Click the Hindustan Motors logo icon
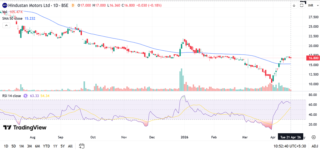 point(4,6)
